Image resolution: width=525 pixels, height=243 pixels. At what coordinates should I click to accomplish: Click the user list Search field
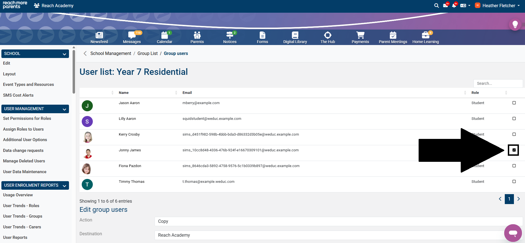point(498,83)
